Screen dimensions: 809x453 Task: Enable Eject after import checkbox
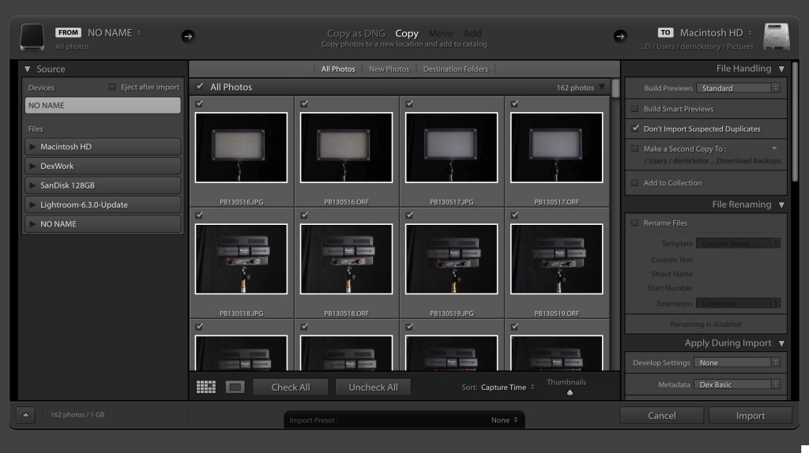[x=112, y=87]
